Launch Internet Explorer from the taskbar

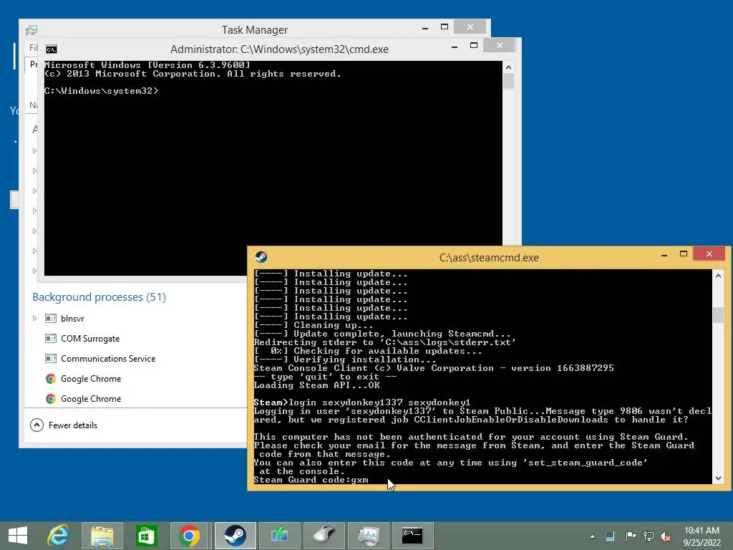(58, 536)
